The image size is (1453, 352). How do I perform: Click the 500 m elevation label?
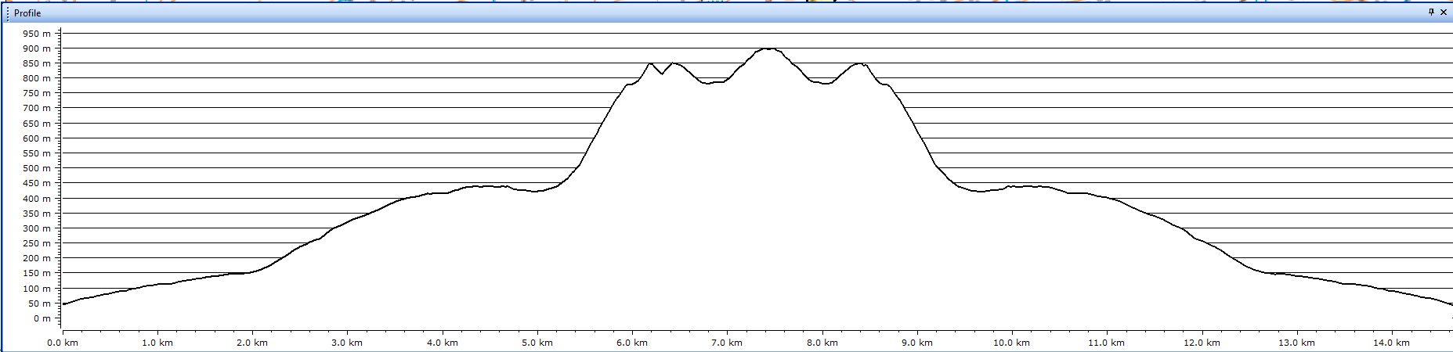click(x=36, y=168)
